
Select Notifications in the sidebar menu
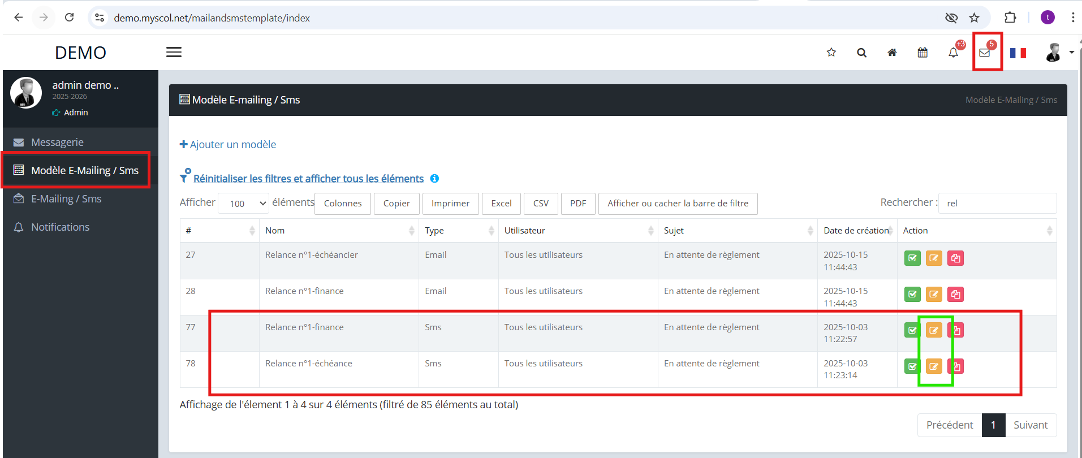click(x=60, y=227)
